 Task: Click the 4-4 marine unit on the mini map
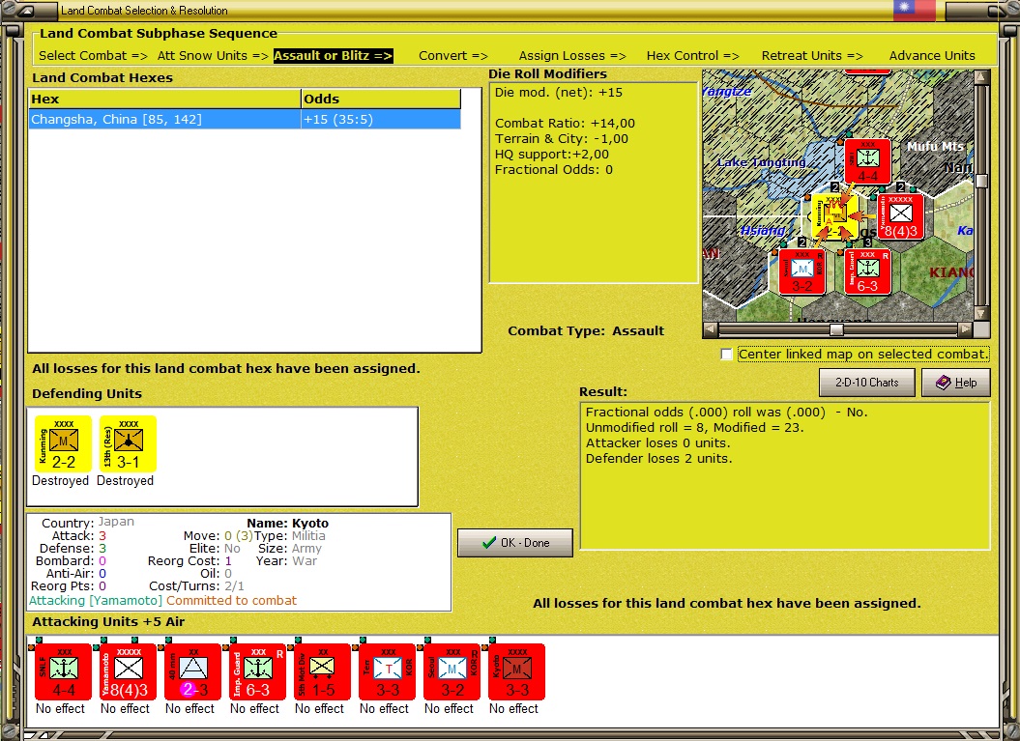pyautogui.click(x=868, y=161)
